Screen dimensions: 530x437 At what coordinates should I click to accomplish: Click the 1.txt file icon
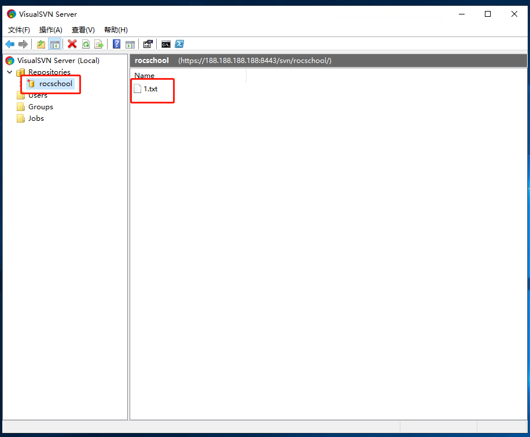click(138, 89)
